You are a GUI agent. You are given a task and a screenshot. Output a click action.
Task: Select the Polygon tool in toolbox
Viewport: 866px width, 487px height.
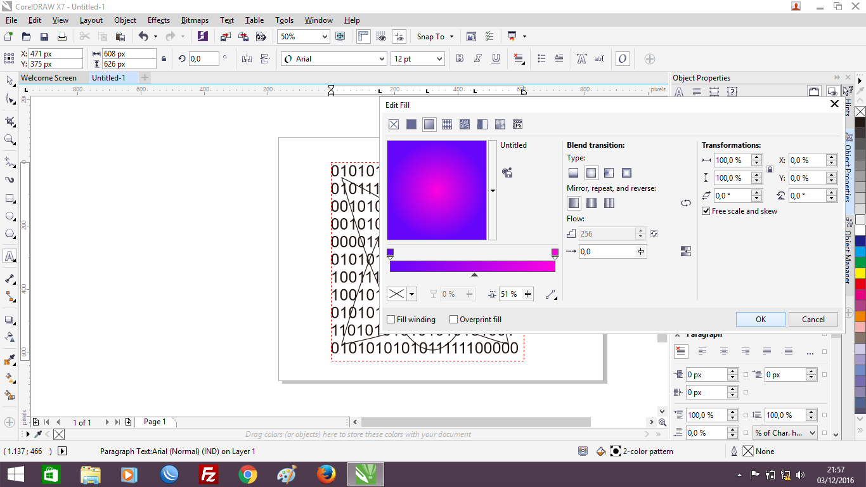[10, 234]
